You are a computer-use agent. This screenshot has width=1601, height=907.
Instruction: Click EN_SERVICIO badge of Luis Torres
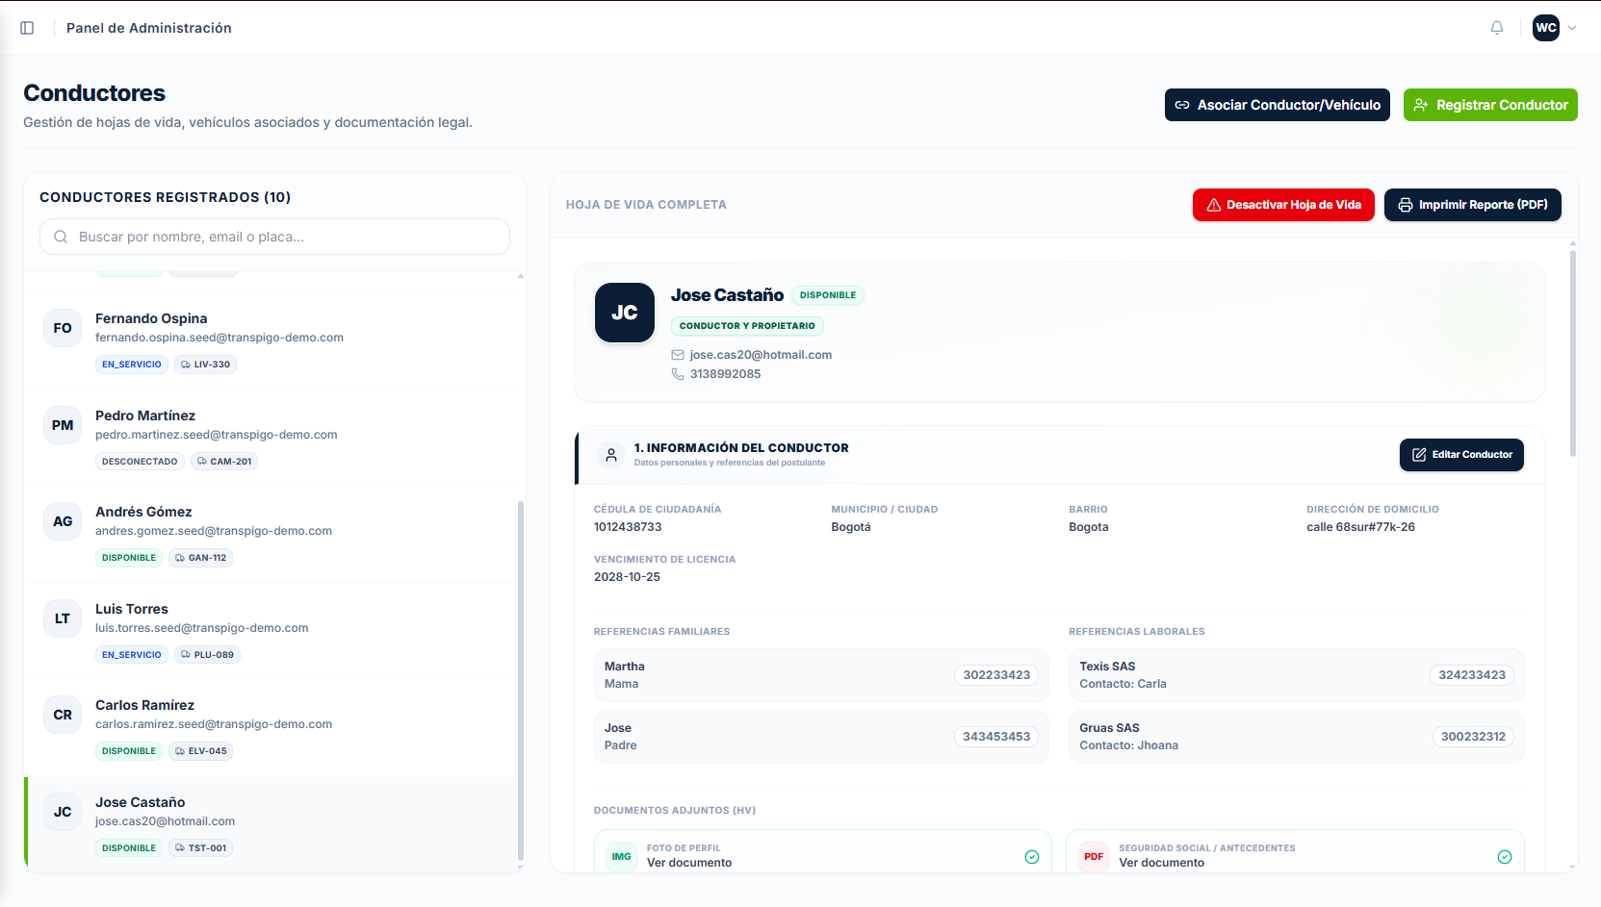(x=132, y=655)
